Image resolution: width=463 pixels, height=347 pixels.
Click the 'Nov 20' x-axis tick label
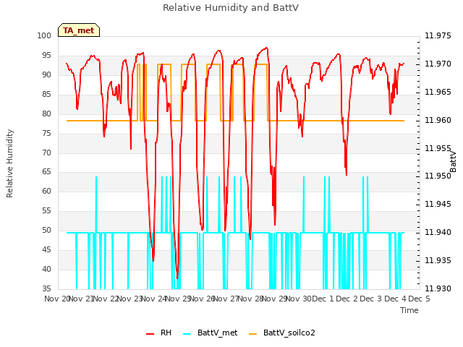tap(57, 299)
